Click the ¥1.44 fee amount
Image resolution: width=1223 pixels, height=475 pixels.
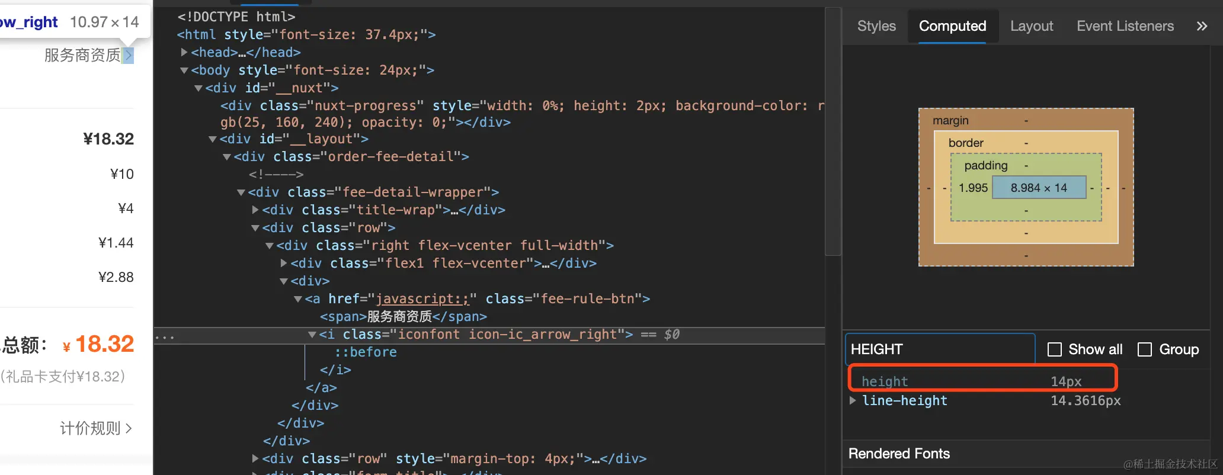tap(116, 243)
